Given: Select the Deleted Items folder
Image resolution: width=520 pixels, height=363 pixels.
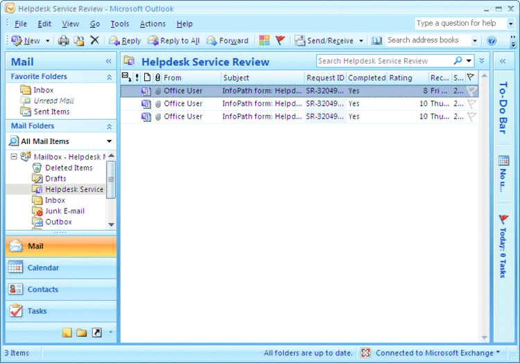Looking at the screenshot, I should (x=69, y=168).
